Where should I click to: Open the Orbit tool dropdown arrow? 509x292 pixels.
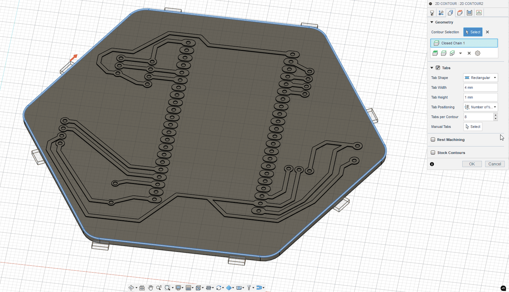(136, 288)
